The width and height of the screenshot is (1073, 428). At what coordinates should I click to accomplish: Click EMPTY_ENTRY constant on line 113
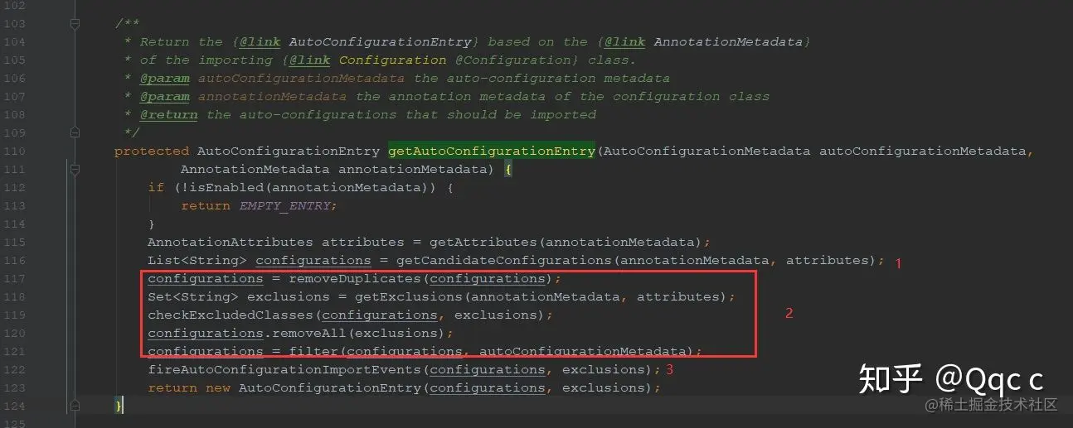tap(284, 205)
